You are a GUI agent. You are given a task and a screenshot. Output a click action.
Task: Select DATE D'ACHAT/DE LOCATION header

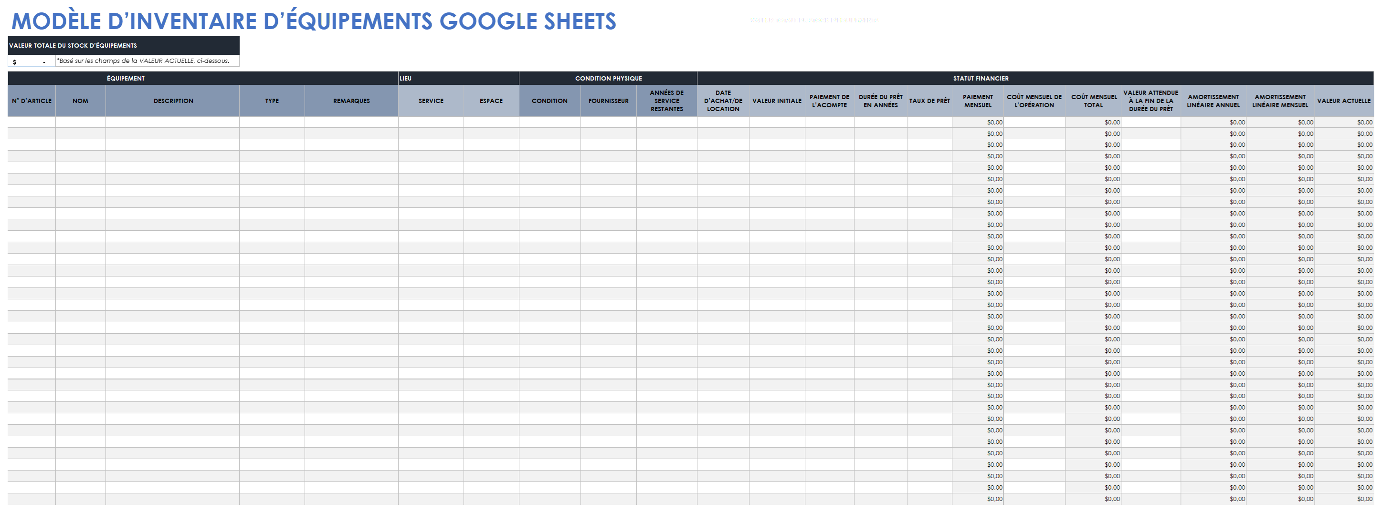tap(723, 101)
